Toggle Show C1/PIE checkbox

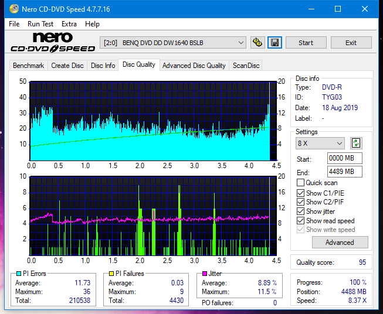[x=300, y=193]
